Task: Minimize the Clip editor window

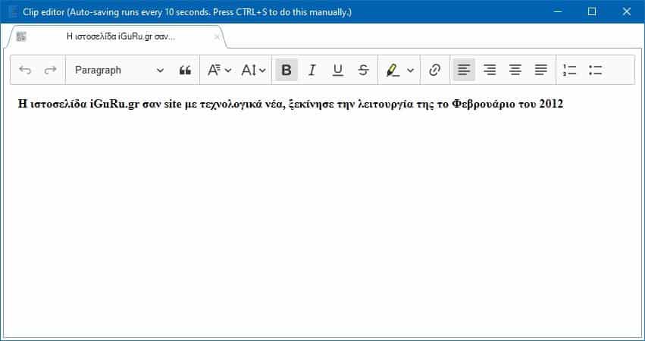Action: point(558,11)
